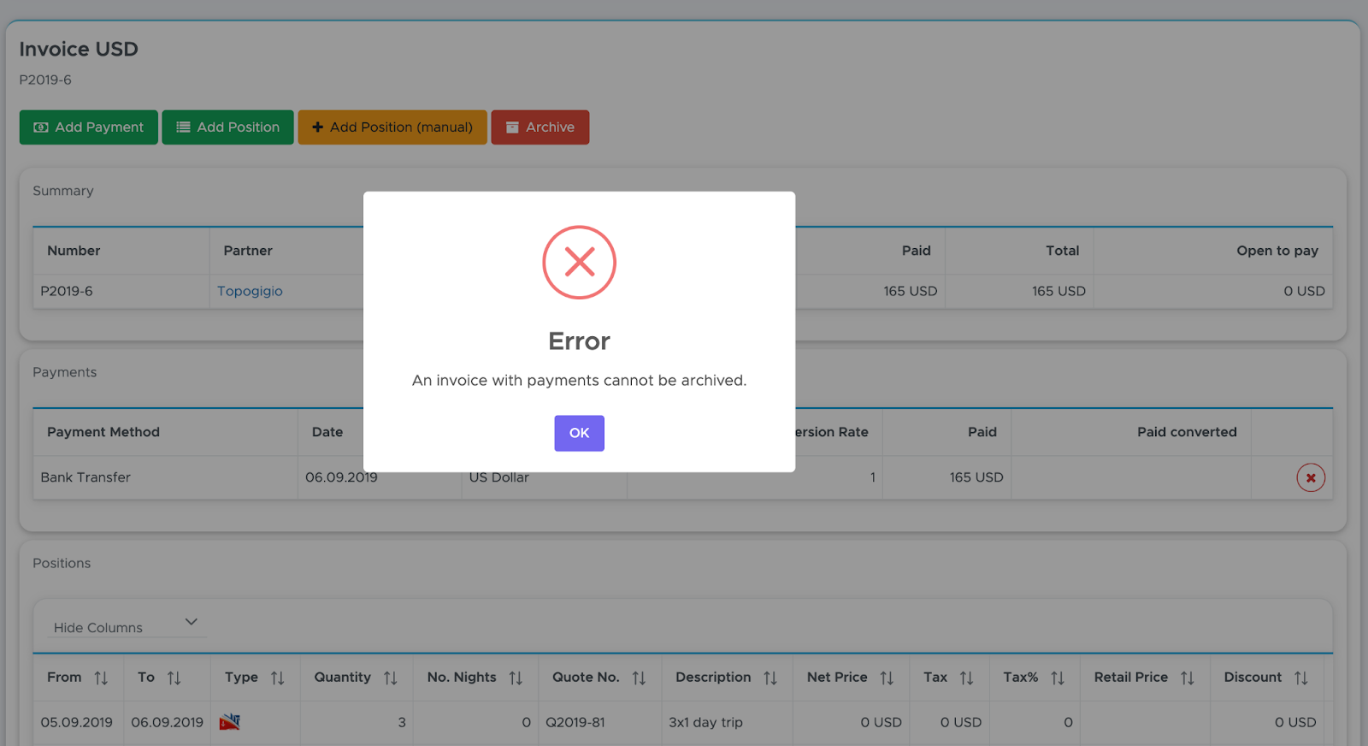Image resolution: width=1368 pixels, height=746 pixels.
Task: Sort positions by Discount column
Action: click(x=1301, y=678)
